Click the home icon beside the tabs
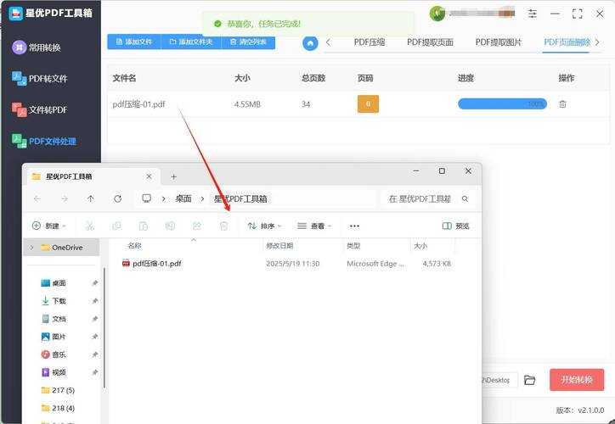Image resolution: width=615 pixels, height=424 pixels. pyautogui.click(x=311, y=42)
